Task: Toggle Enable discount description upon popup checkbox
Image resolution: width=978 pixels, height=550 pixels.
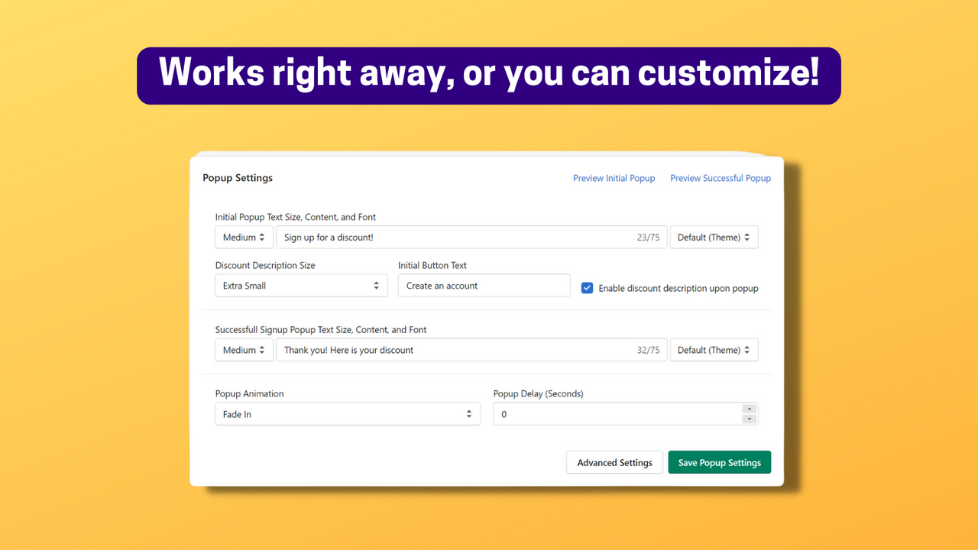Action: [x=587, y=288]
